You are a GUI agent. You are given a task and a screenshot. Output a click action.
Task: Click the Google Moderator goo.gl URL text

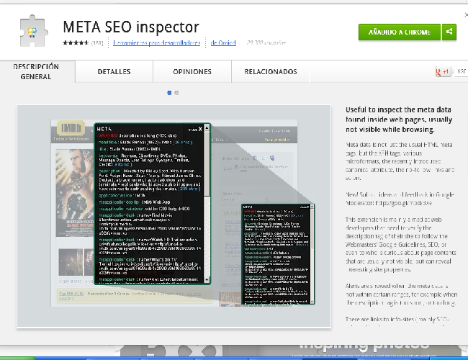tap(403, 203)
